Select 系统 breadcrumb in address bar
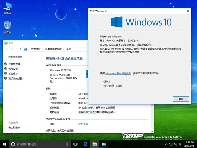Image resolution: width=197 pixels, height=148 pixels. (x=69, y=49)
